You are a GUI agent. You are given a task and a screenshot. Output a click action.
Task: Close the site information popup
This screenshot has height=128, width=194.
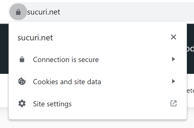173,37
